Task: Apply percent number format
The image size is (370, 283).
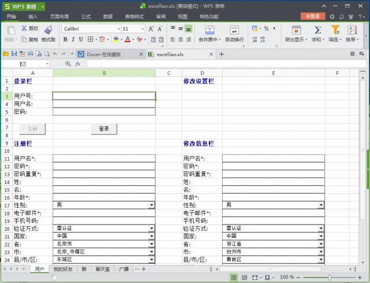Action: [267, 28]
